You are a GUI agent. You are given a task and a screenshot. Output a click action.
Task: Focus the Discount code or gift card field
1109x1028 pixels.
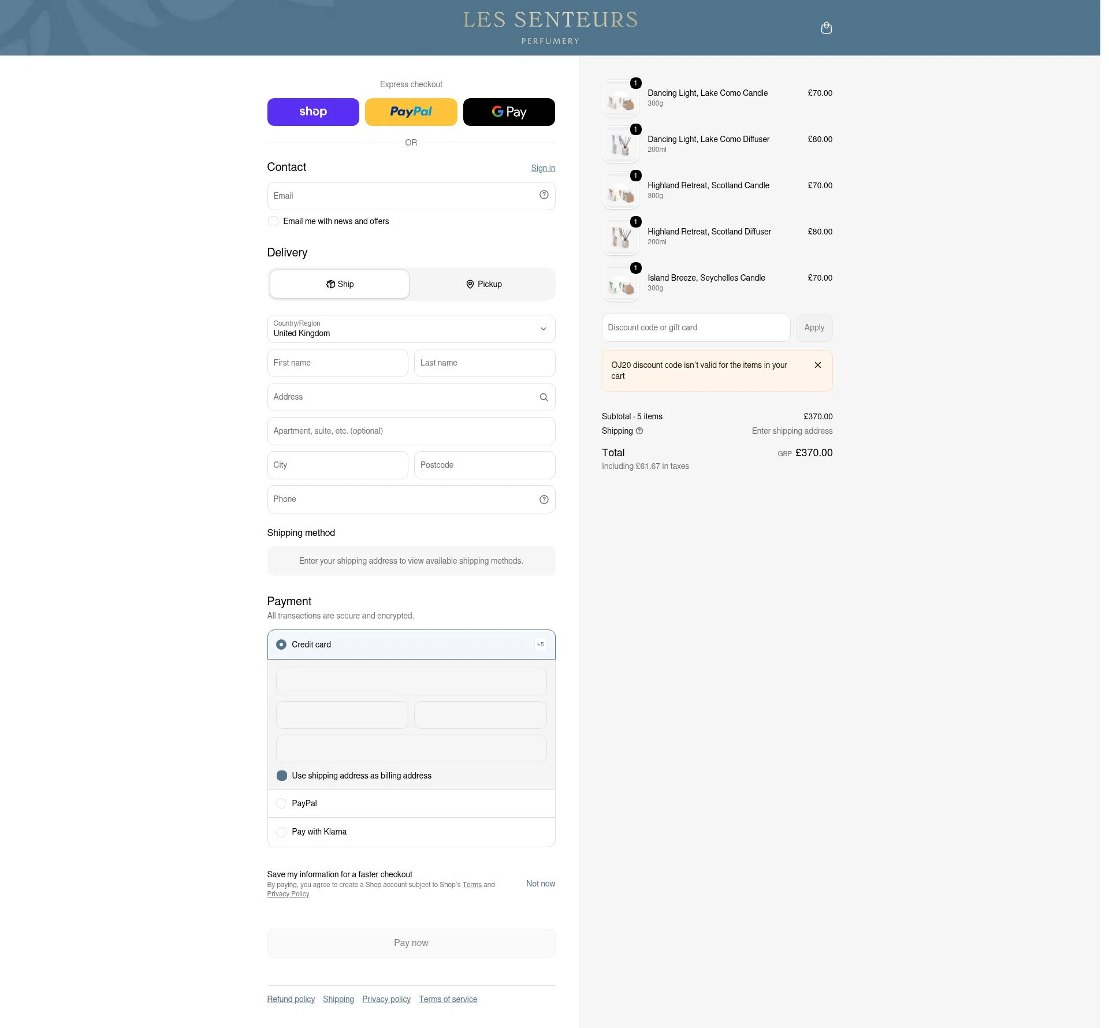pos(696,327)
